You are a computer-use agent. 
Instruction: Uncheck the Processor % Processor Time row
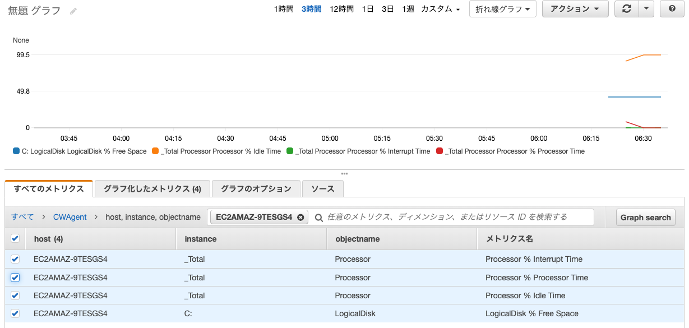[x=14, y=277]
